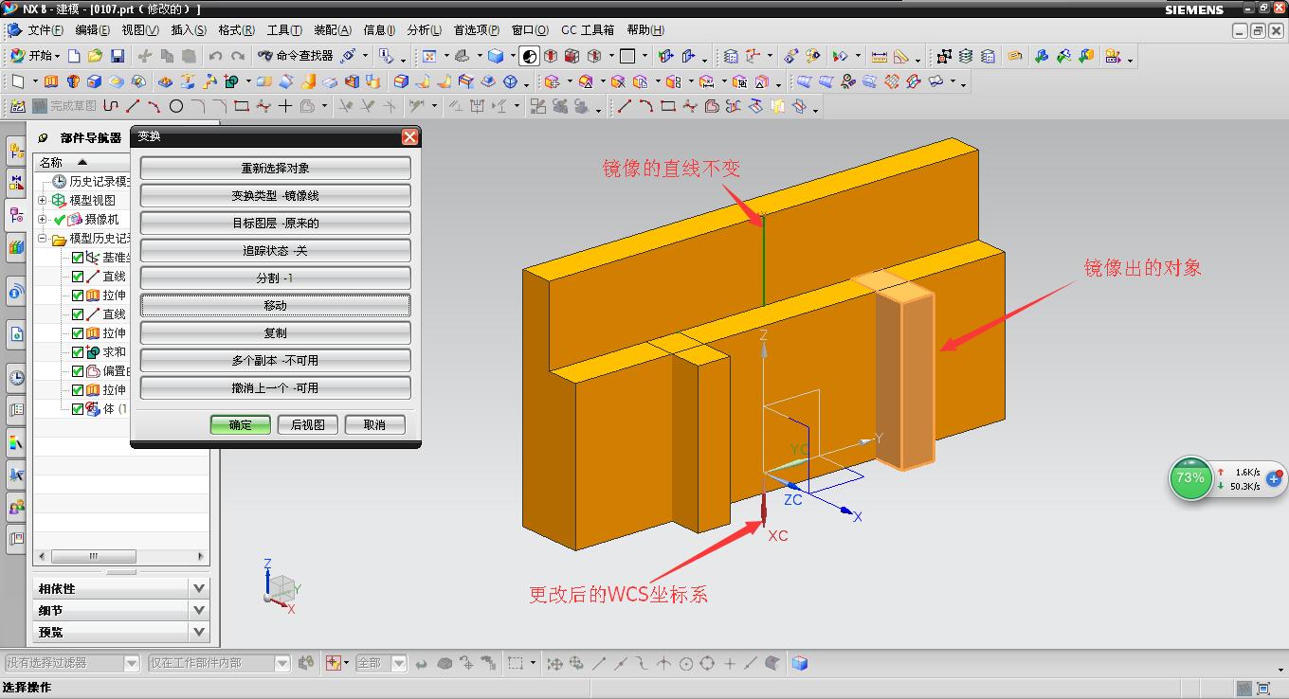The image size is (1289, 699).
Task: Click the Fit view icon in the toolbar
Action: pyautogui.click(x=429, y=57)
